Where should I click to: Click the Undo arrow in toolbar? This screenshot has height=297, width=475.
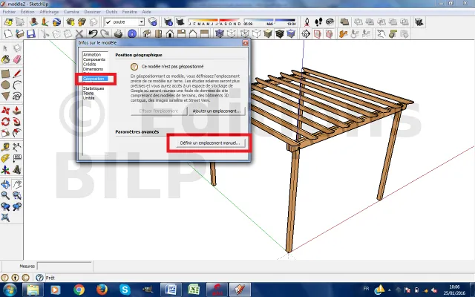pos(94,33)
